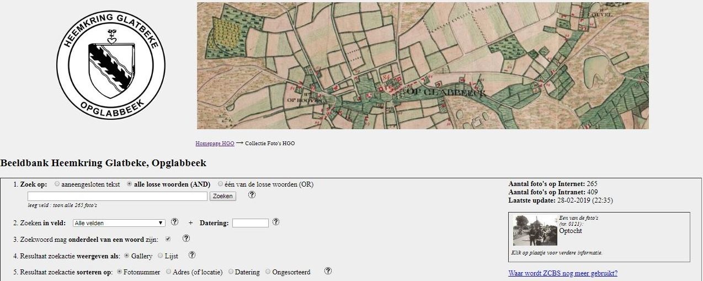
Task: Sort results by Fotonummer
Action: 120,272
